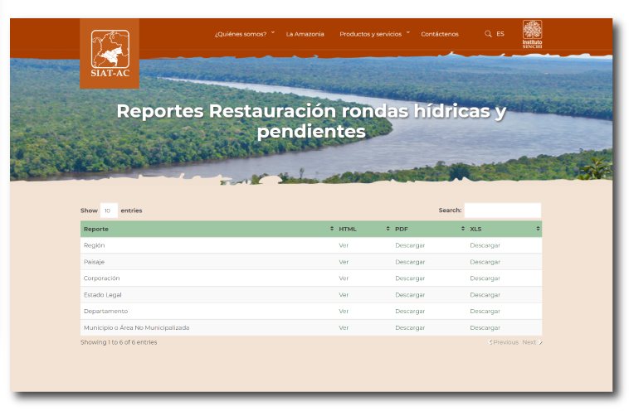This screenshot has height=416, width=629.
Task: View HTML report for Paisaje
Action: (344, 262)
